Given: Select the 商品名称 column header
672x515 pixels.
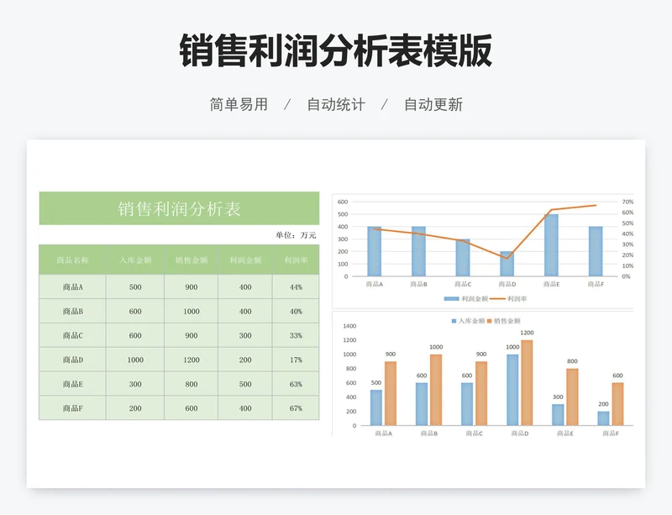Looking at the screenshot, I should pyautogui.click(x=72, y=260).
